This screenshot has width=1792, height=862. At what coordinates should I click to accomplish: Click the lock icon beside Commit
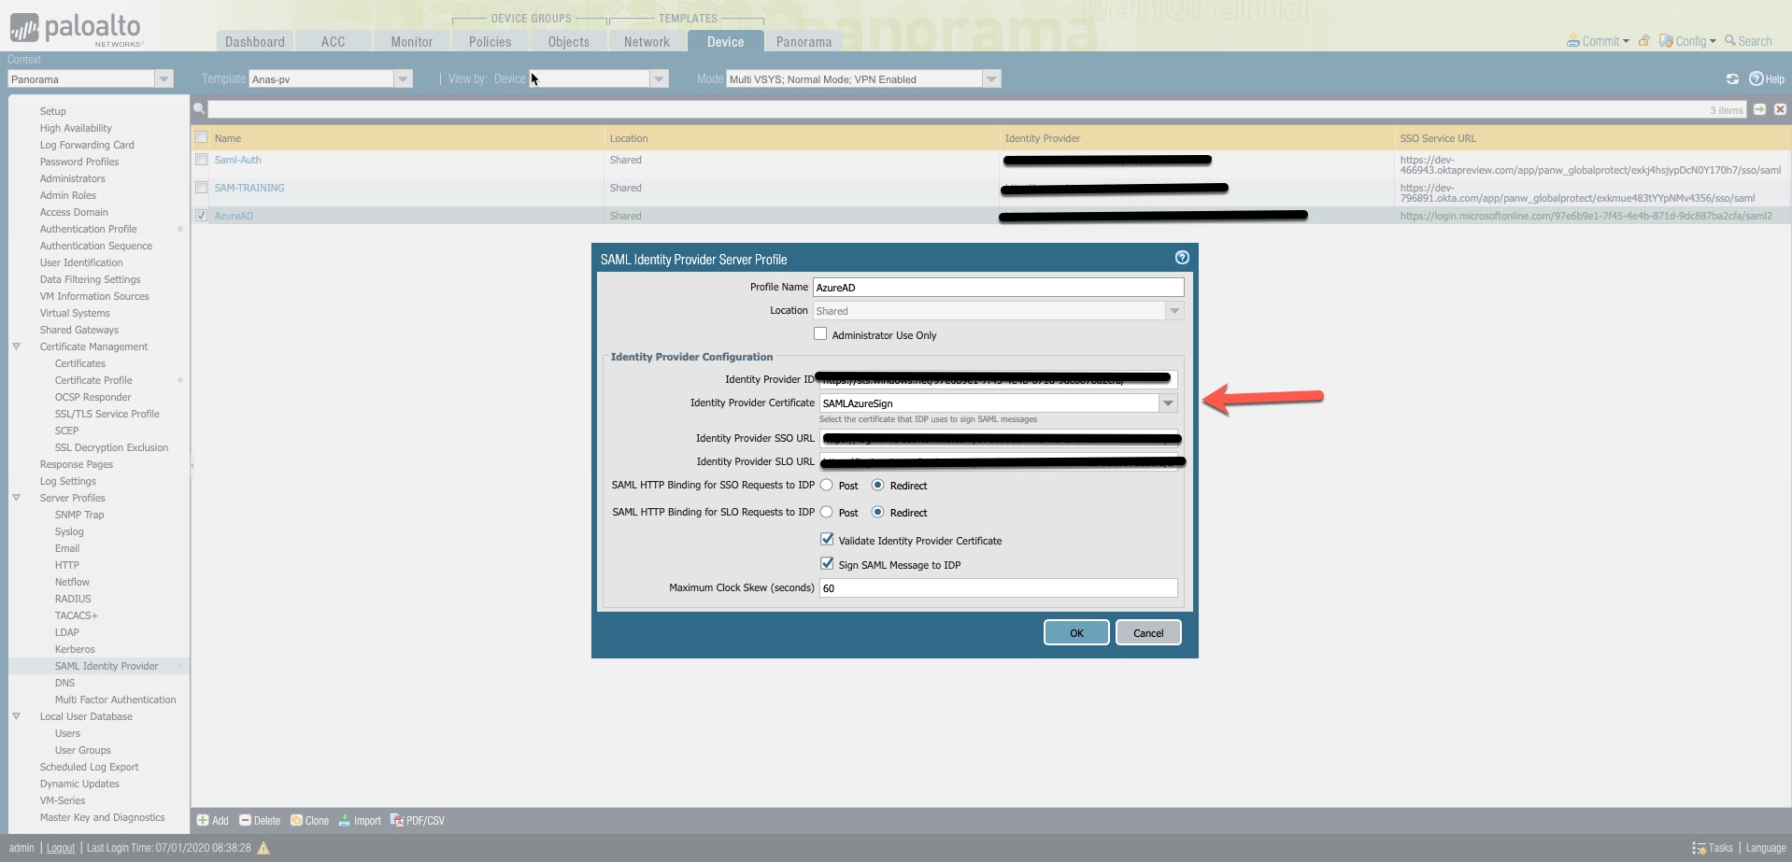pyautogui.click(x=1644, y=41)
